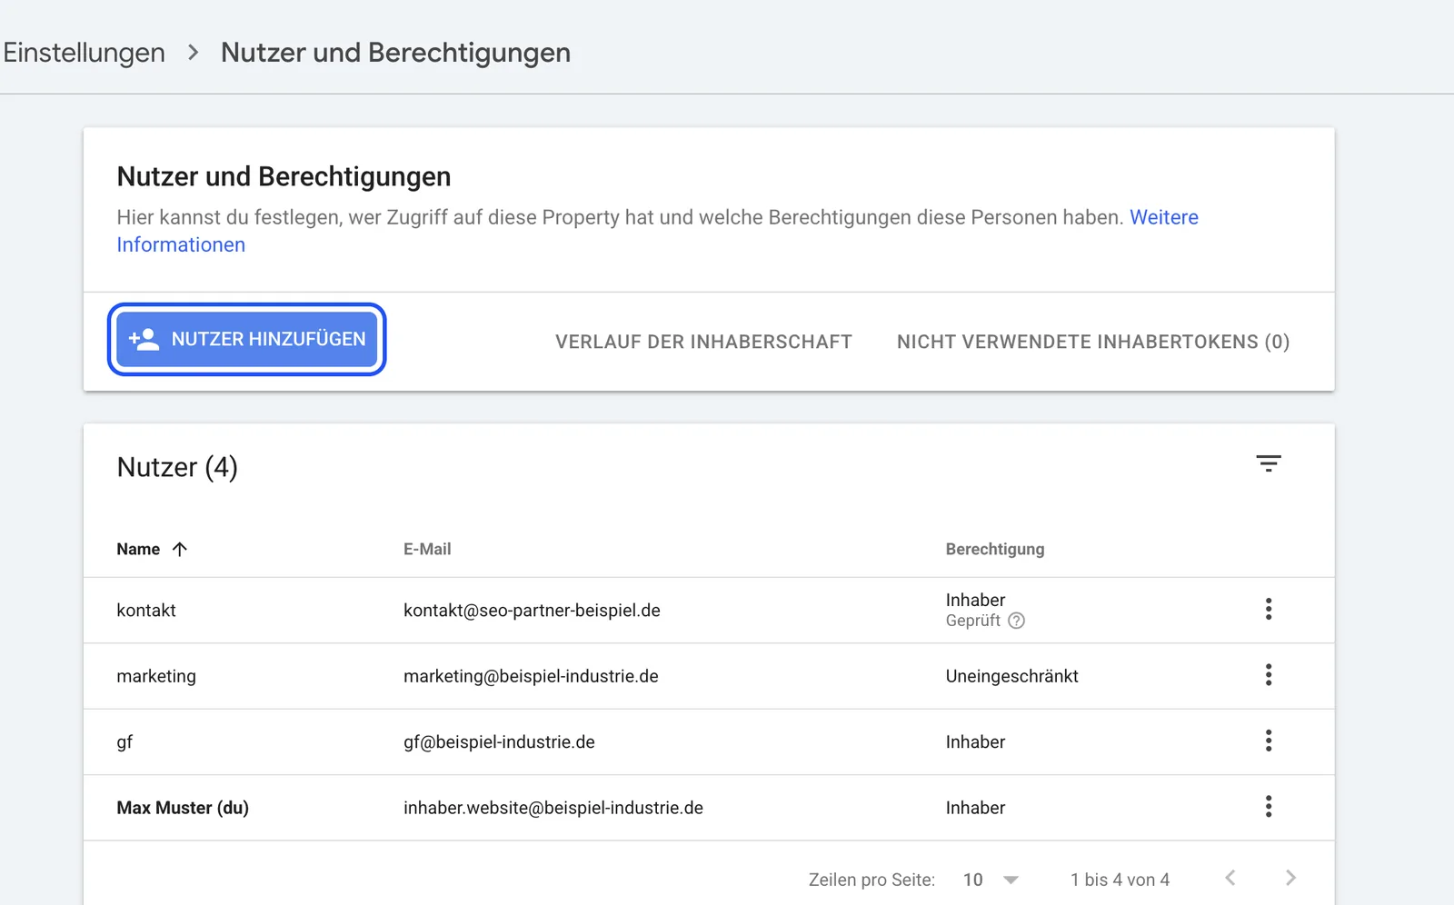The width and height of the screenshot is (1454, 905).
Task: Click the marketing name cell
Action: click(x=156, y=676)
